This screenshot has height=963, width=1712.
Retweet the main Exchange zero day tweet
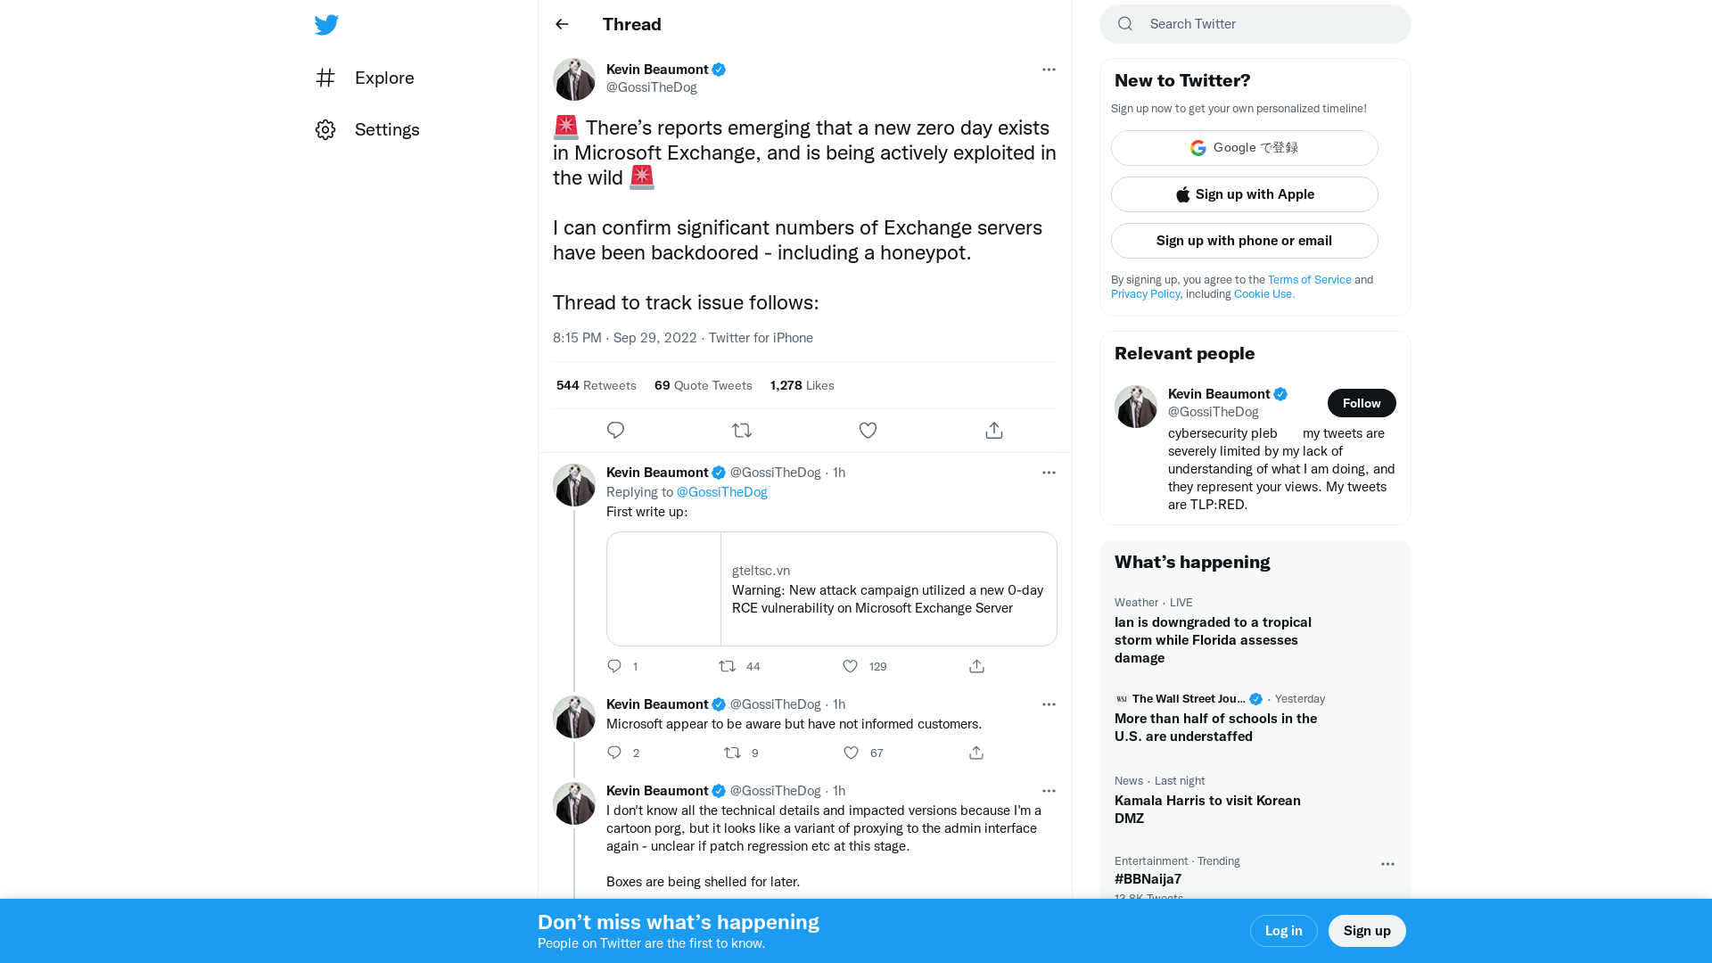tap(742, 430)
